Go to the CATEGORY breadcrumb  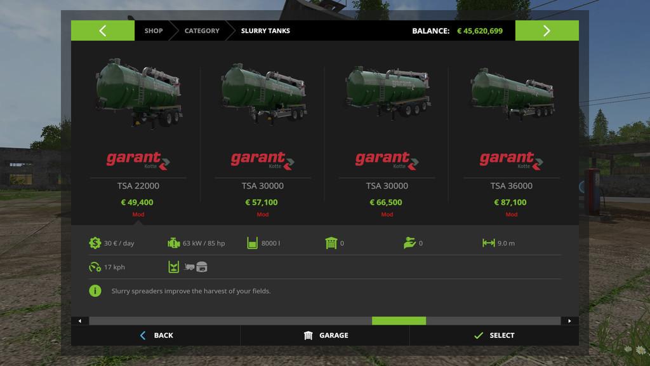pyautogui.click(x=202, y=31)
